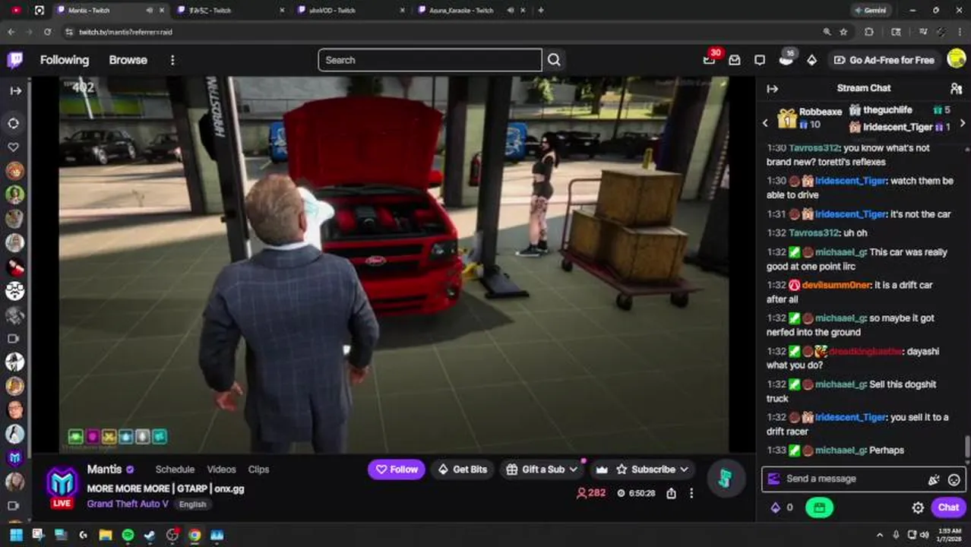Open the Drops icon with 16 badge

[x=786, y=59]
